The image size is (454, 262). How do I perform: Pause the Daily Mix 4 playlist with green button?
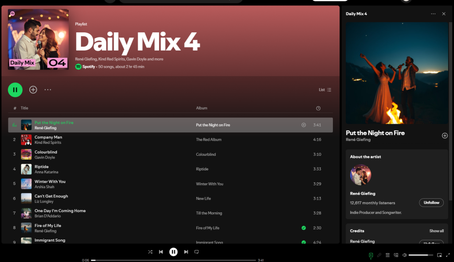click(x=15, y=90)
